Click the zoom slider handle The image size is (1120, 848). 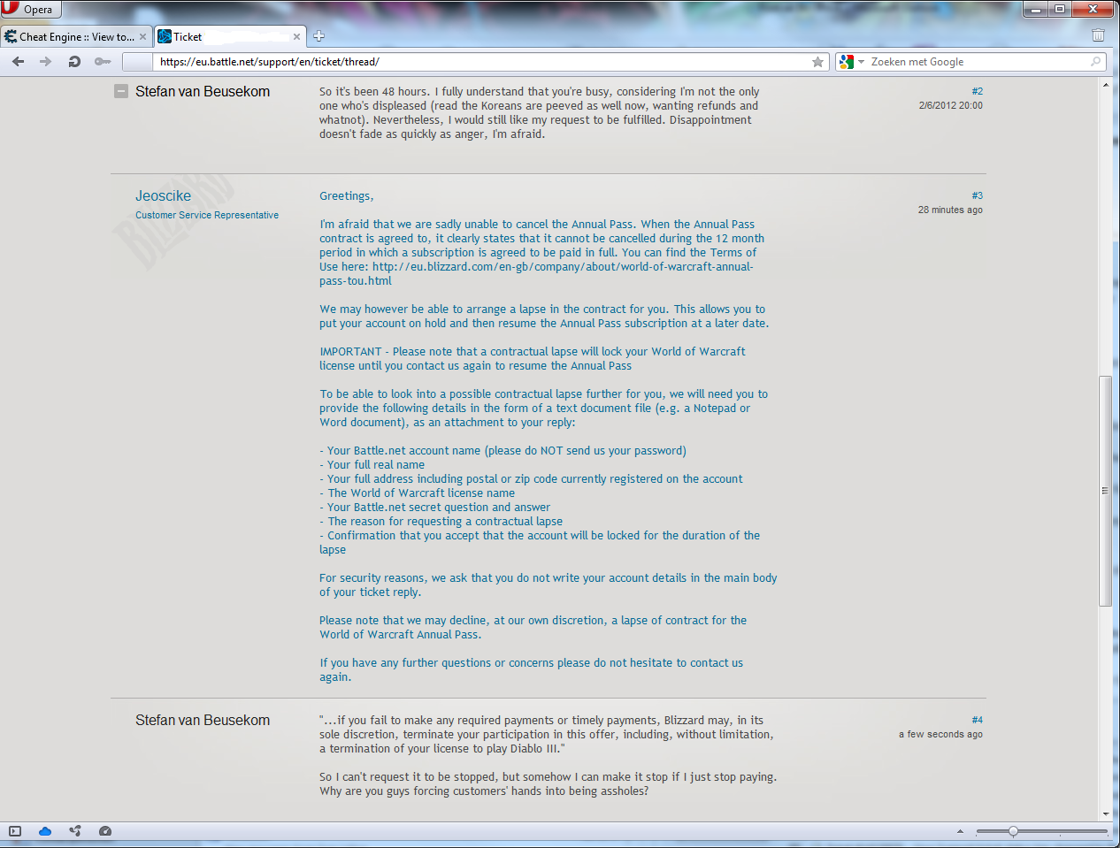pos(1013,831)
